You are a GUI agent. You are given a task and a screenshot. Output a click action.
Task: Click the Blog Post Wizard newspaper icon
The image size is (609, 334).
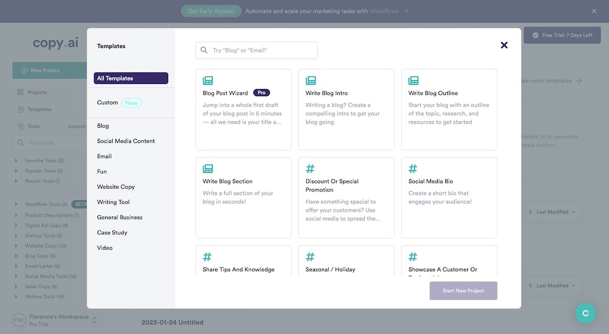click(x=208, y=80)
